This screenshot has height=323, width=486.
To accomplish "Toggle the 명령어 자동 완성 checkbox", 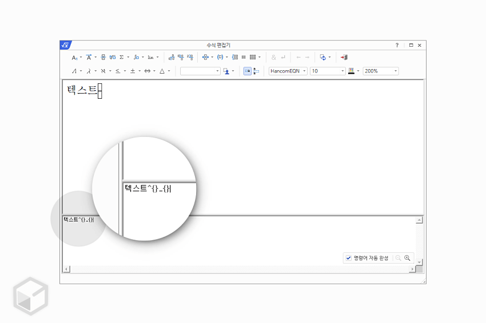I will pyautogui.click(x=349, y=258).
